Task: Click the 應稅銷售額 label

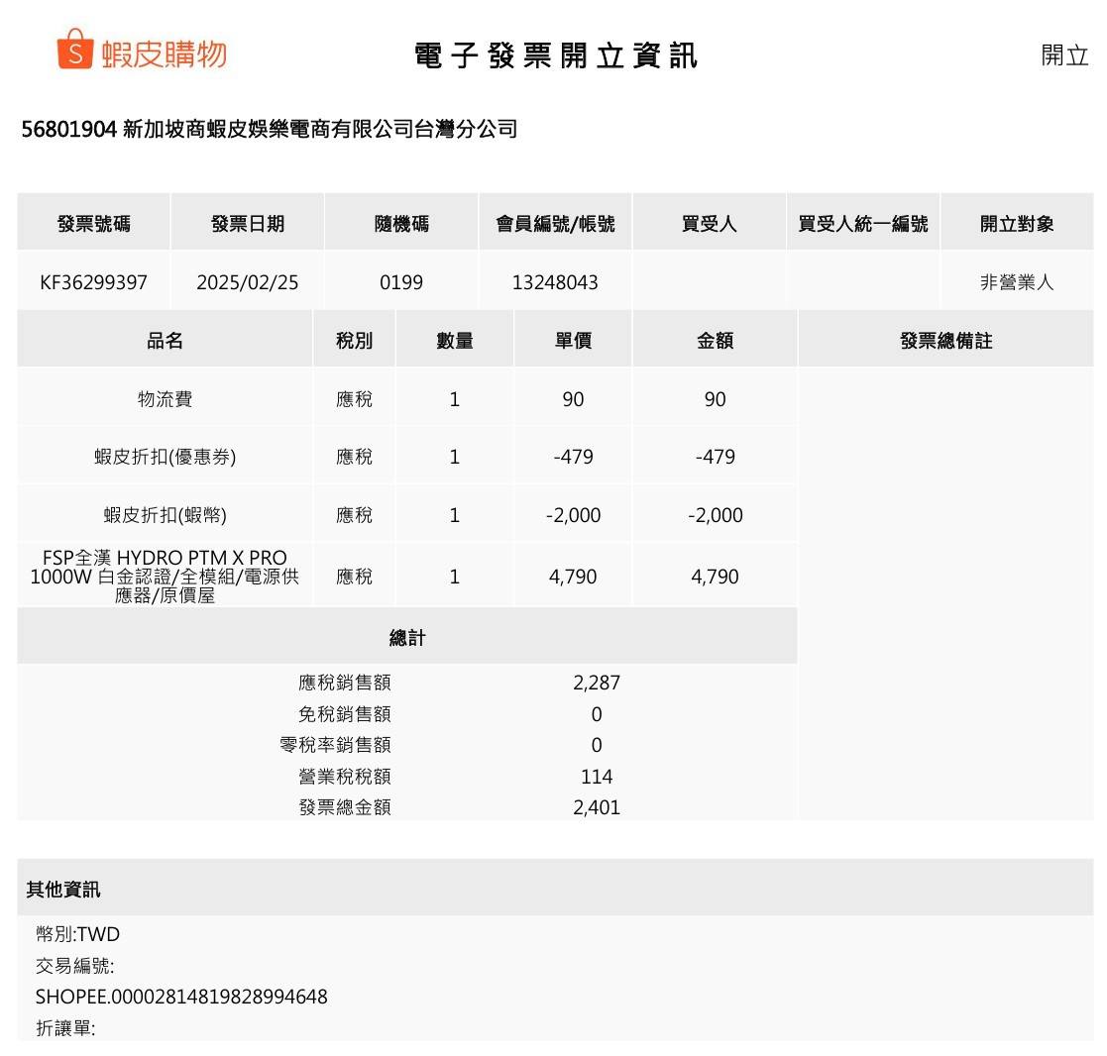Action: point(345,683)
